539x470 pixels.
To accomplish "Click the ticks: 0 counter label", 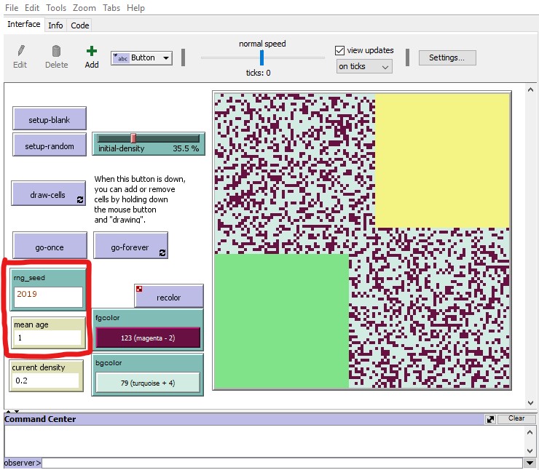I will 258,73.
